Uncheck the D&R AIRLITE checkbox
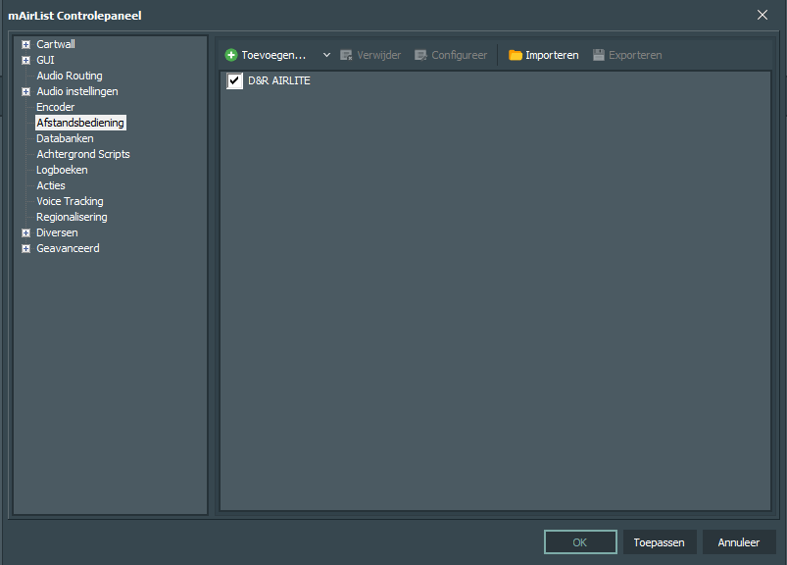Image resolution: width=787 pixels, height=565 pixels. [234, 80]
